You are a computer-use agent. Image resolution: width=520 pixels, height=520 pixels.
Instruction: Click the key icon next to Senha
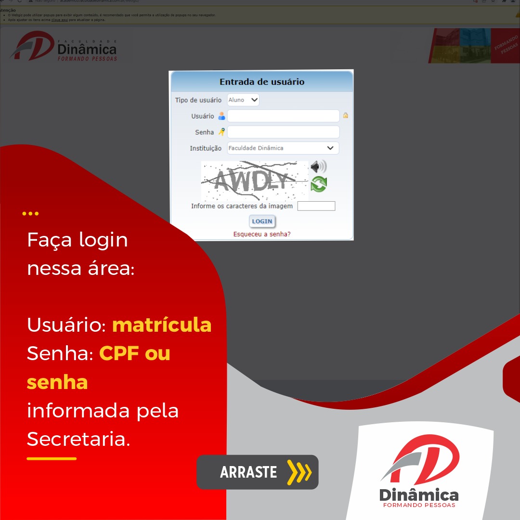[x=221, y=131]
